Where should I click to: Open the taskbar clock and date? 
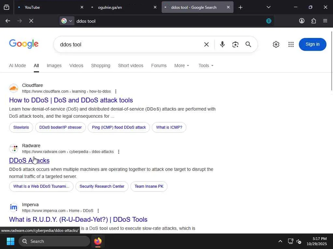click(x=317, y=241)
